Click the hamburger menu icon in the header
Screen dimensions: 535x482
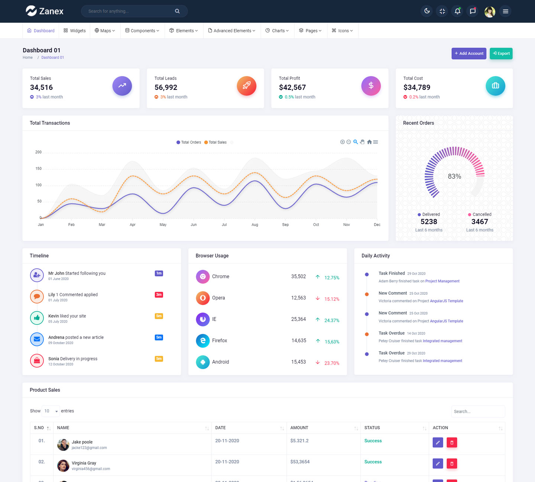click(x=505, y=11)
